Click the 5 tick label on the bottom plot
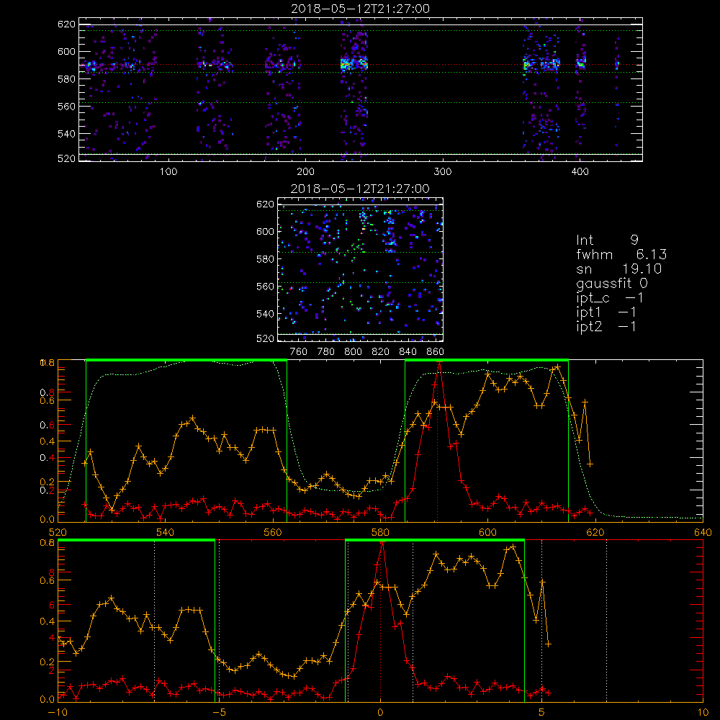Viewport: 720px width, 720px height. (542, 712)
